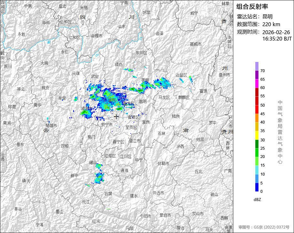The width and height of the screenshot is (294, 233).
Task: Click the 组合反射率 title text
Action: [252, 7]
